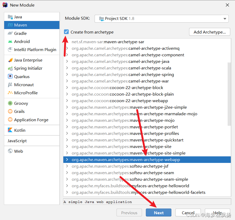Select Groovy module type label
The image size is (235, 220).
tap(21, 103)
